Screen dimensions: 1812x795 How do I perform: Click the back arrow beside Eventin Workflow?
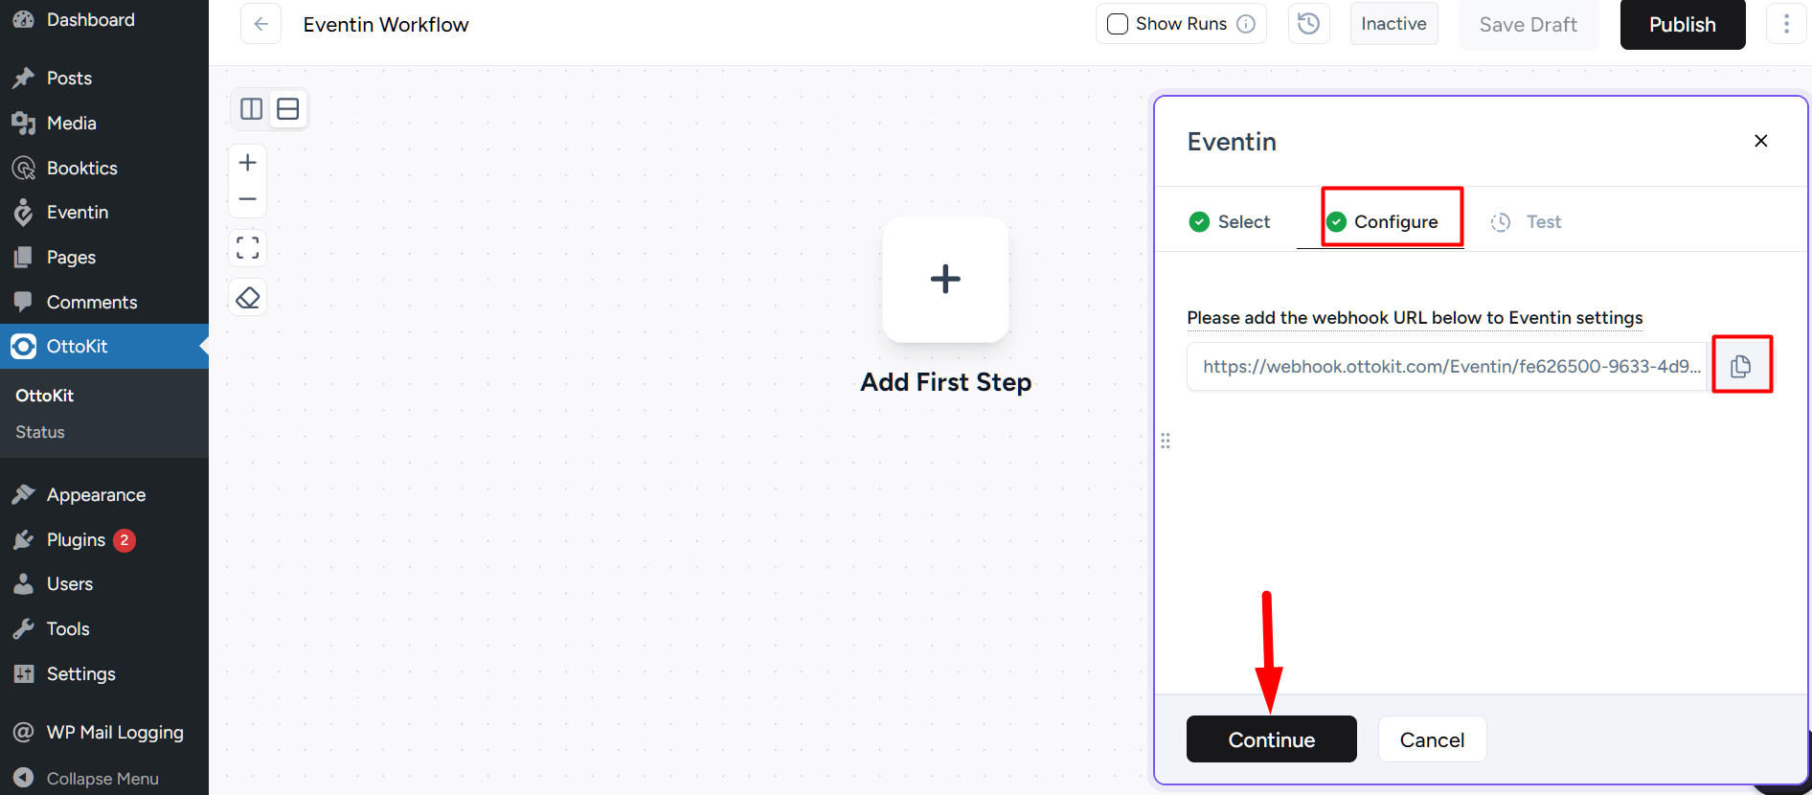tap(260, 24)
